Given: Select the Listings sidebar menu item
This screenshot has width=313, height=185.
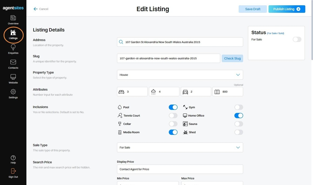Looking at the screenshot, I should tap(13, 35).
